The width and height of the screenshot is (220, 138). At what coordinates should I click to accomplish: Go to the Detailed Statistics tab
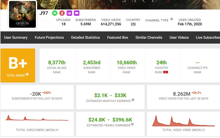[85, 38]
